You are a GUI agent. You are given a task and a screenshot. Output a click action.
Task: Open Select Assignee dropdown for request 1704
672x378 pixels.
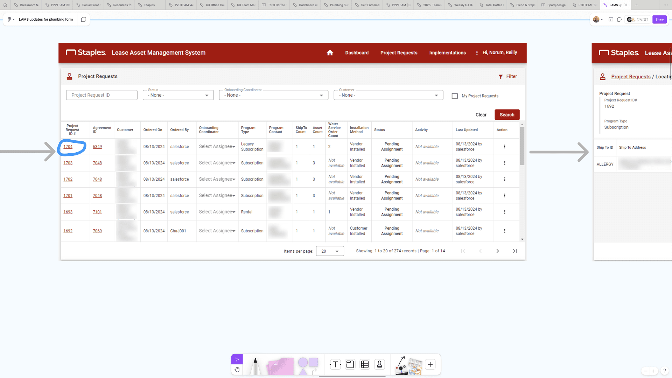tap(217, 147)
